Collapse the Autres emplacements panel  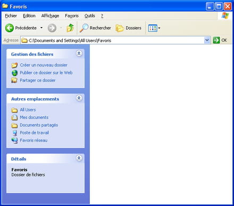[x=79, y=98]
